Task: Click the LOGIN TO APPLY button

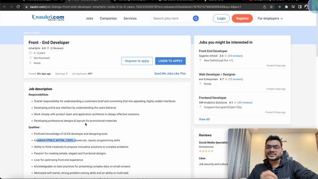Action: tap(170, 61)
